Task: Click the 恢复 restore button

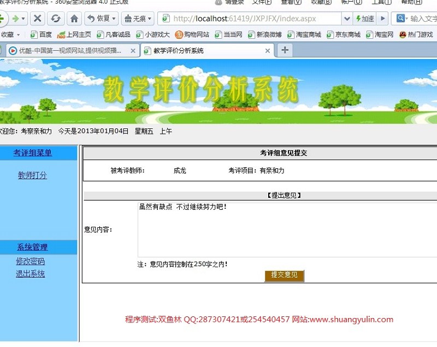Action: tap(98, 19)
